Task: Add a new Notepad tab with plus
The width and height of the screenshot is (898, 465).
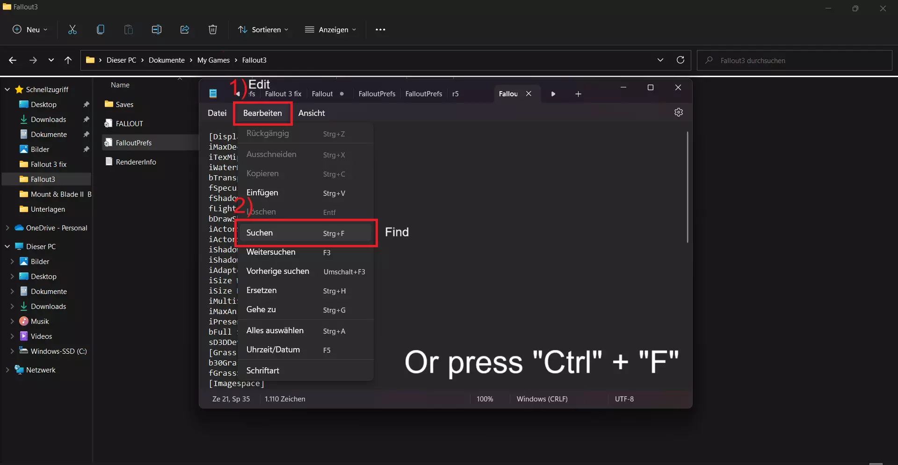Action: click(578, 94)
